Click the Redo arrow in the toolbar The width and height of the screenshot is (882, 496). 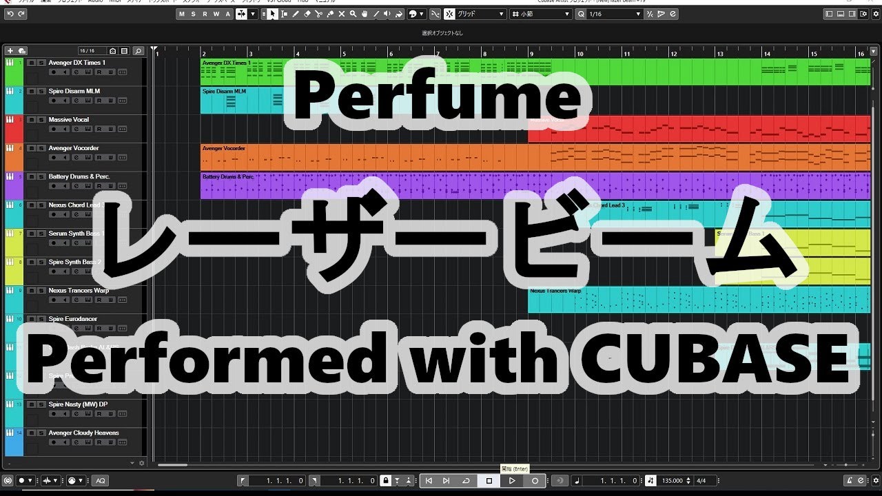[22, 14]
